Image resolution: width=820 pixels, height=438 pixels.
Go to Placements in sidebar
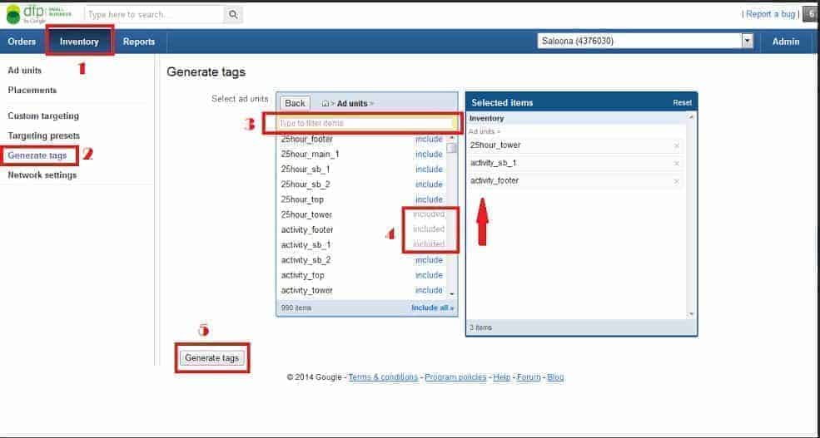tap(32, 91)
